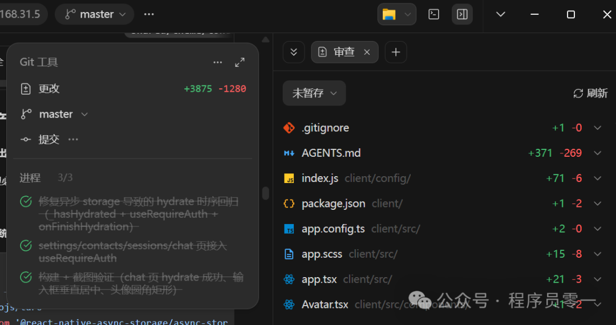Viewport: 616px width, 325px height.
Task: Expand AGENTS.md diff chevron
Action: pos(598,153)
